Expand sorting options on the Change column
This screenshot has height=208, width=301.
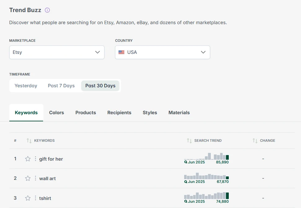coord(255,141)
